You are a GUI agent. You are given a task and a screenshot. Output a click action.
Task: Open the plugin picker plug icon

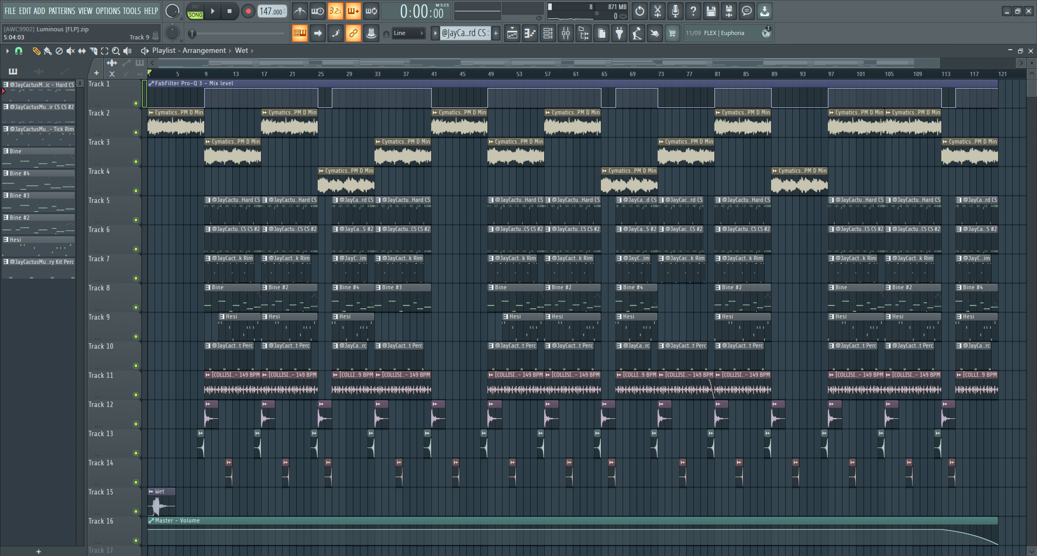619,33
